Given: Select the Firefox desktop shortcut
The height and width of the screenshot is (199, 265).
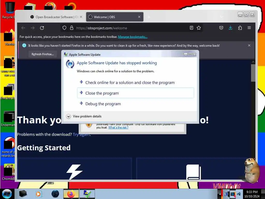Looking at the screenshot, I should [9, 38].
